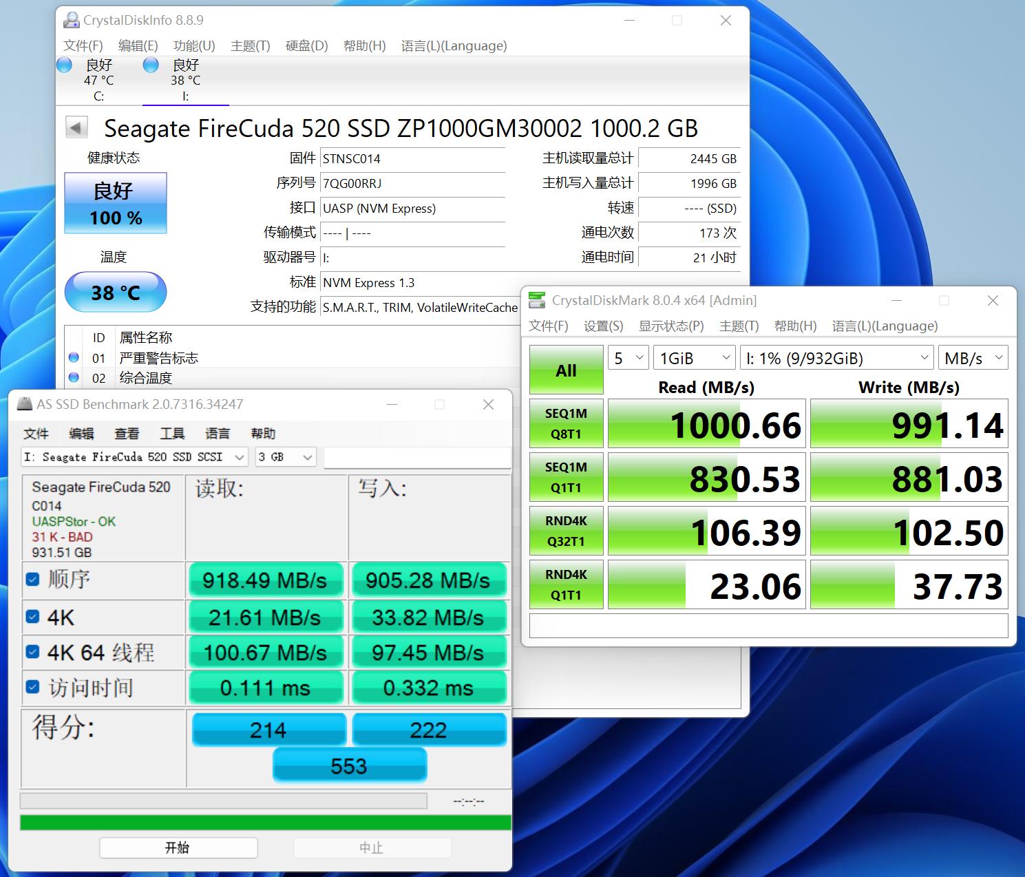Click blue status dot beside 综合温度 attribute
This screenshot has height=877, width=1025.
(x=74, y=377)
